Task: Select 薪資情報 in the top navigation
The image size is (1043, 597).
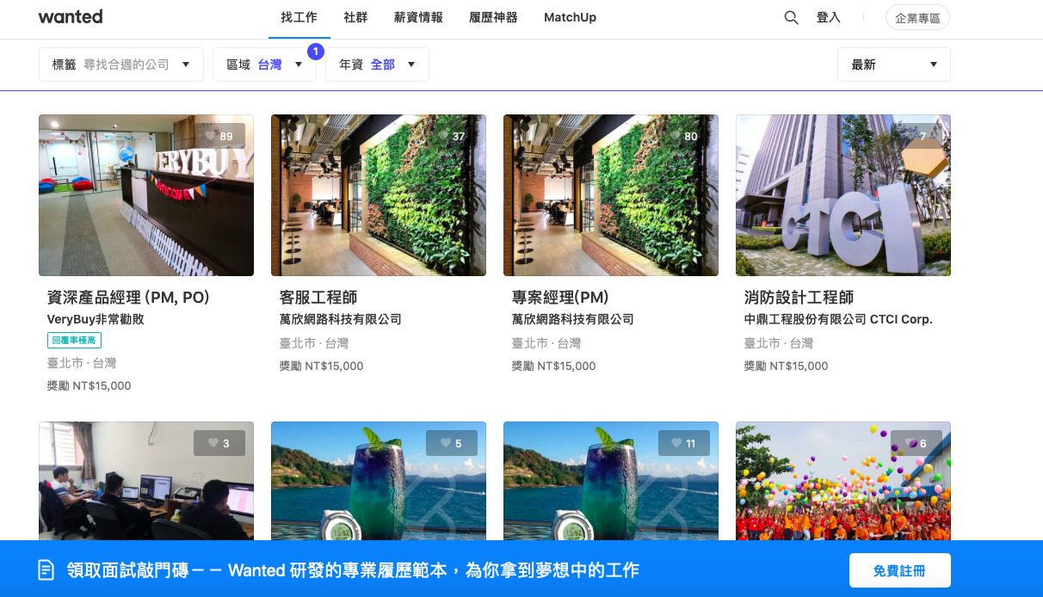Action: point(418,17)
